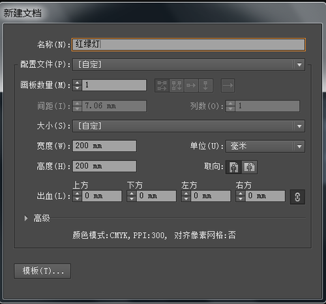The width and height of the screenshot is (326, 304).
Task: Click the grid by row layout icon
Action: tap(162, 85)
